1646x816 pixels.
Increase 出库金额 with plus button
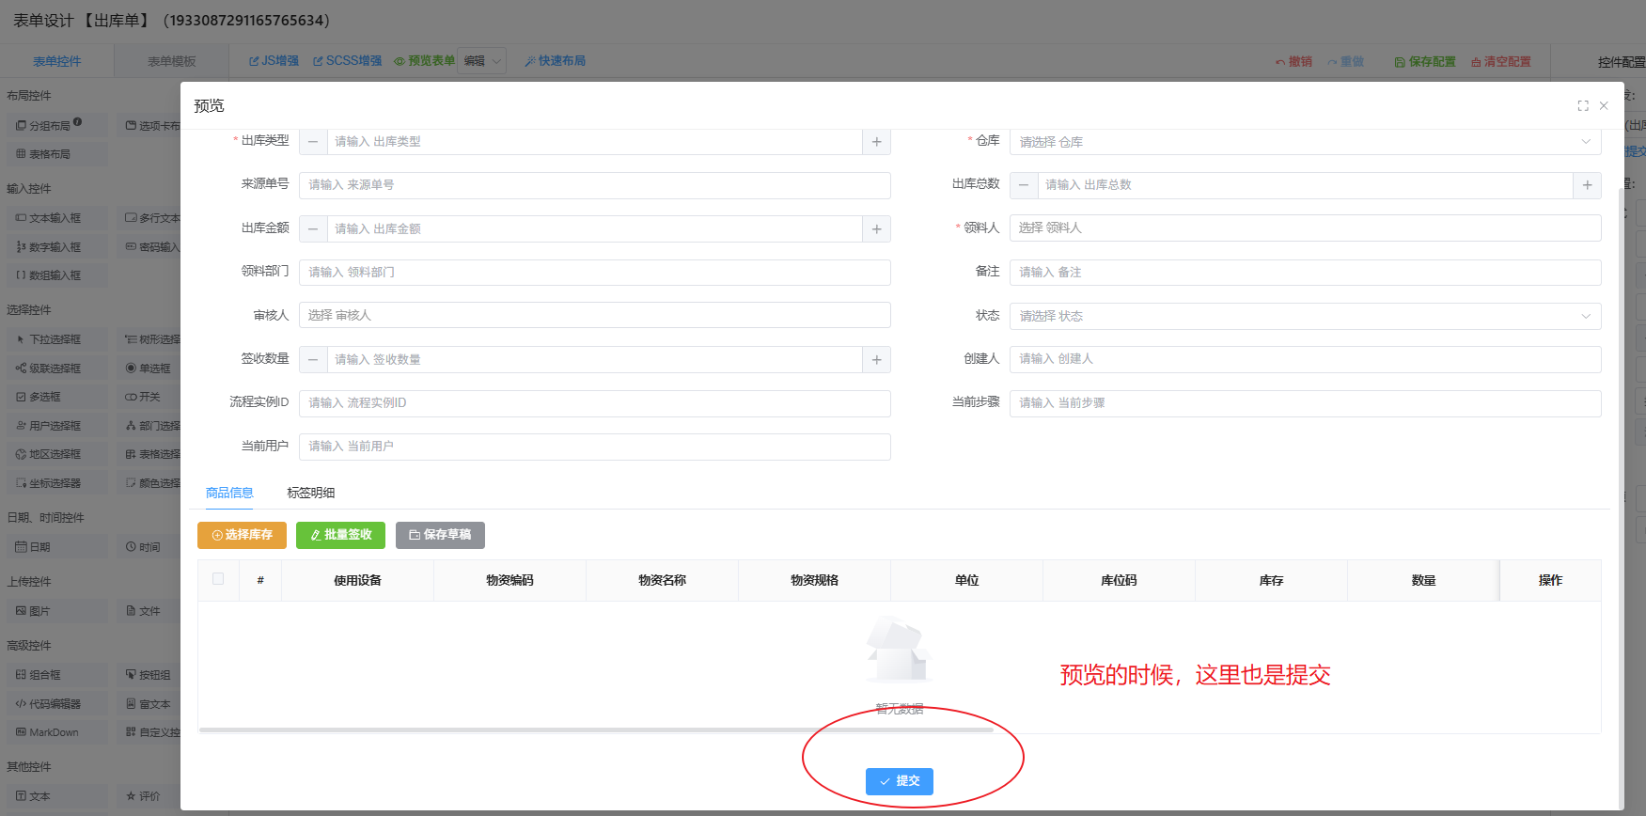[876, 229]
